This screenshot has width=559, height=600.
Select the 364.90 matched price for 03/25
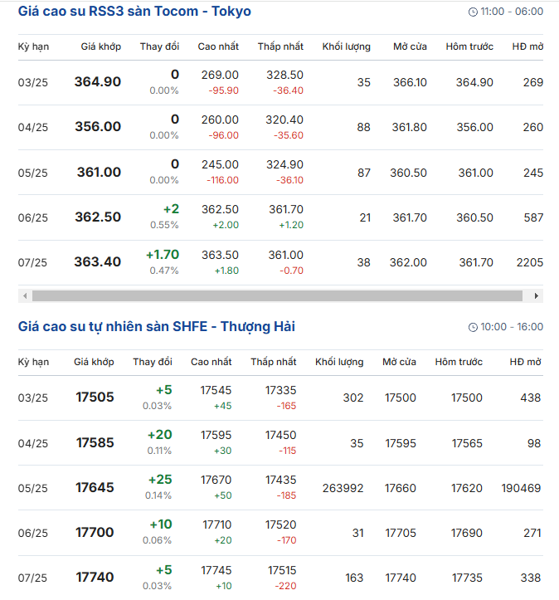98,82
